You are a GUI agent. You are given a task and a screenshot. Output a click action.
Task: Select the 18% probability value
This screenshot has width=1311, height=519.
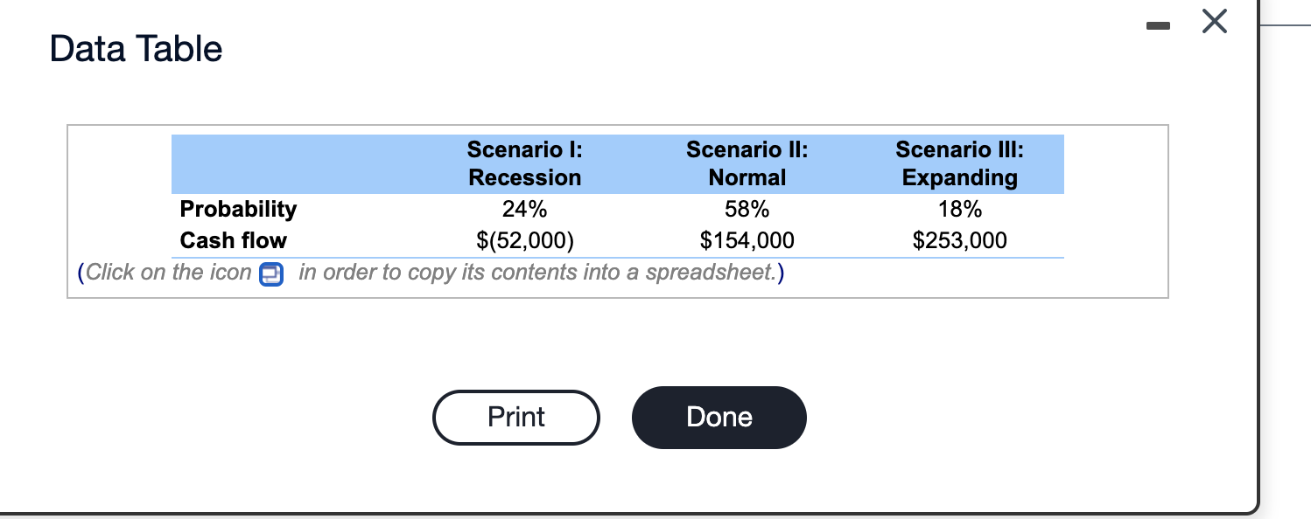click(x=959, y=209)
